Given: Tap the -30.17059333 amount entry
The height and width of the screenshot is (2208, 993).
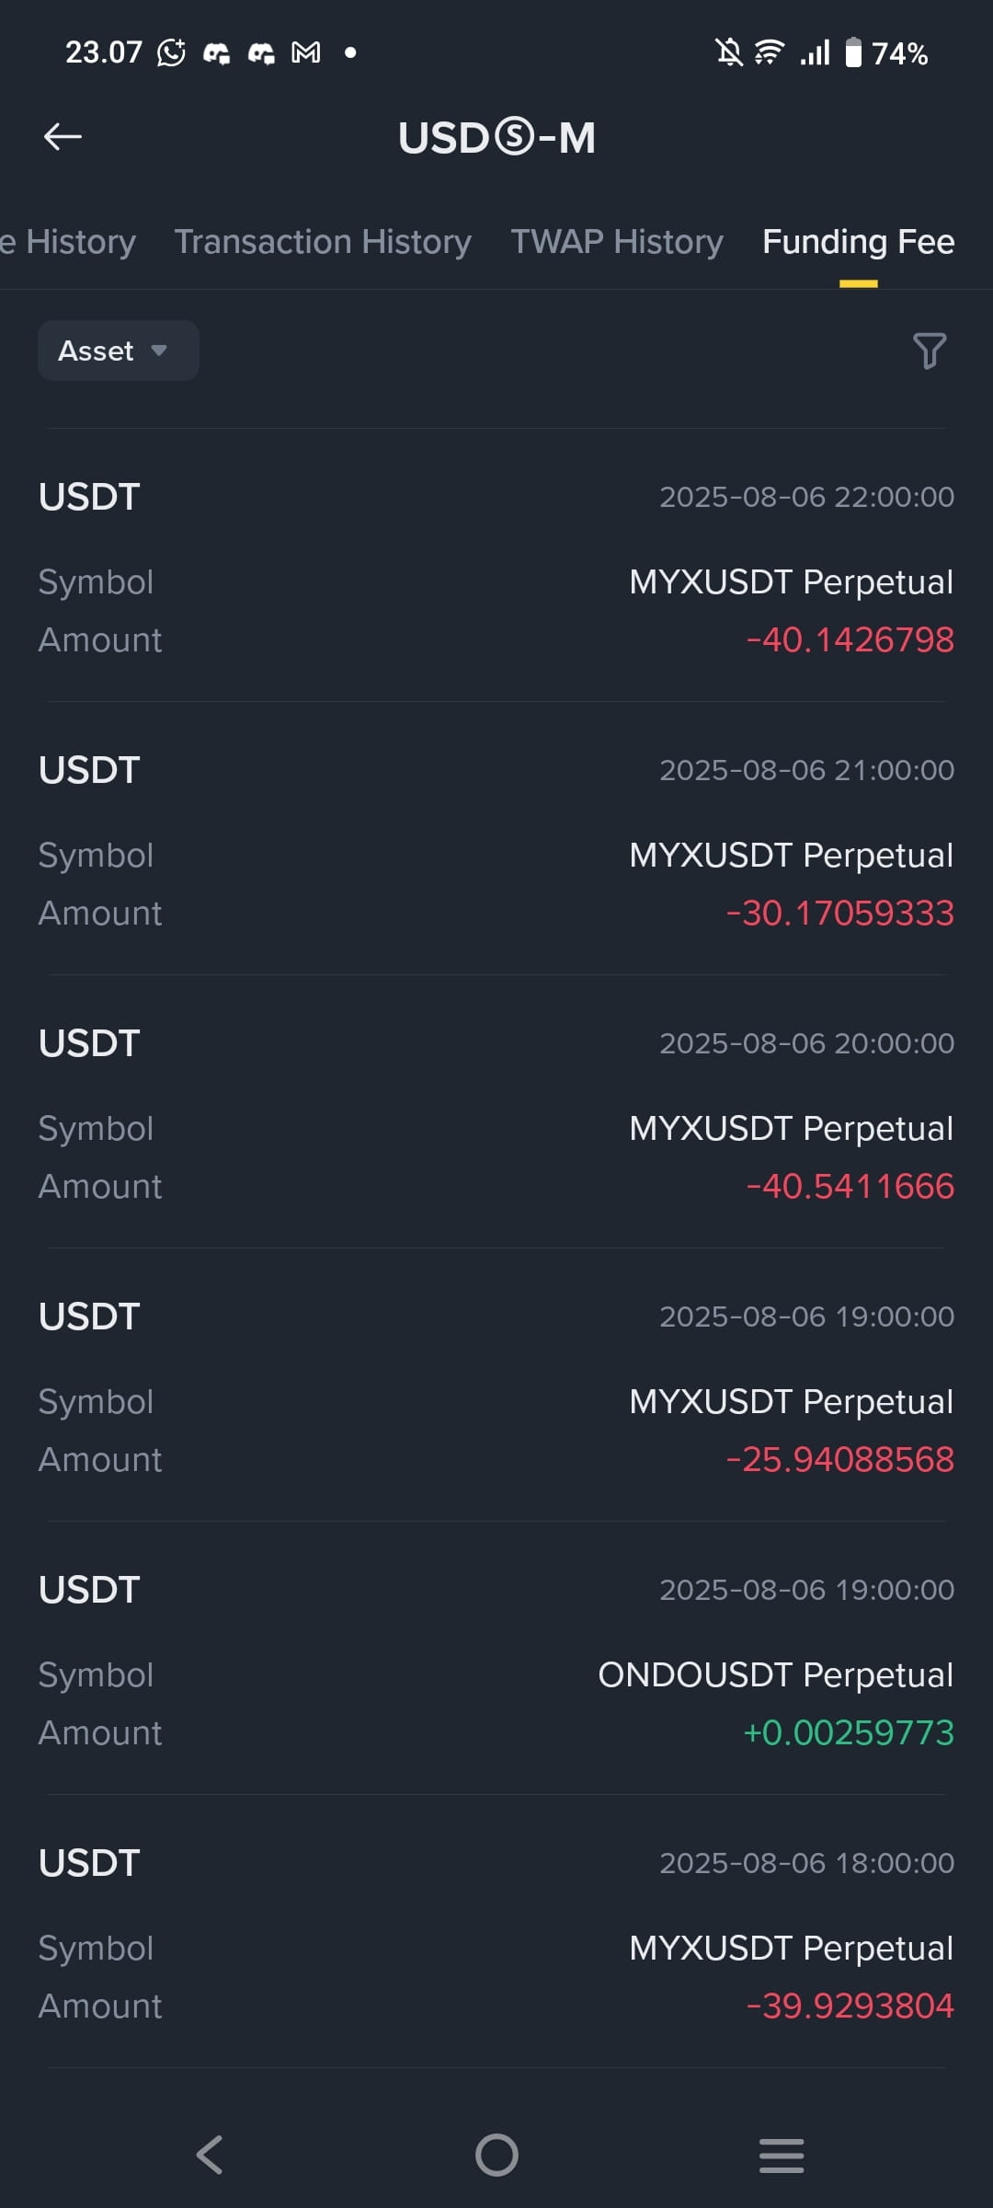Looking at the screenshot, I should pyautogui.click(x=839, y=914).
